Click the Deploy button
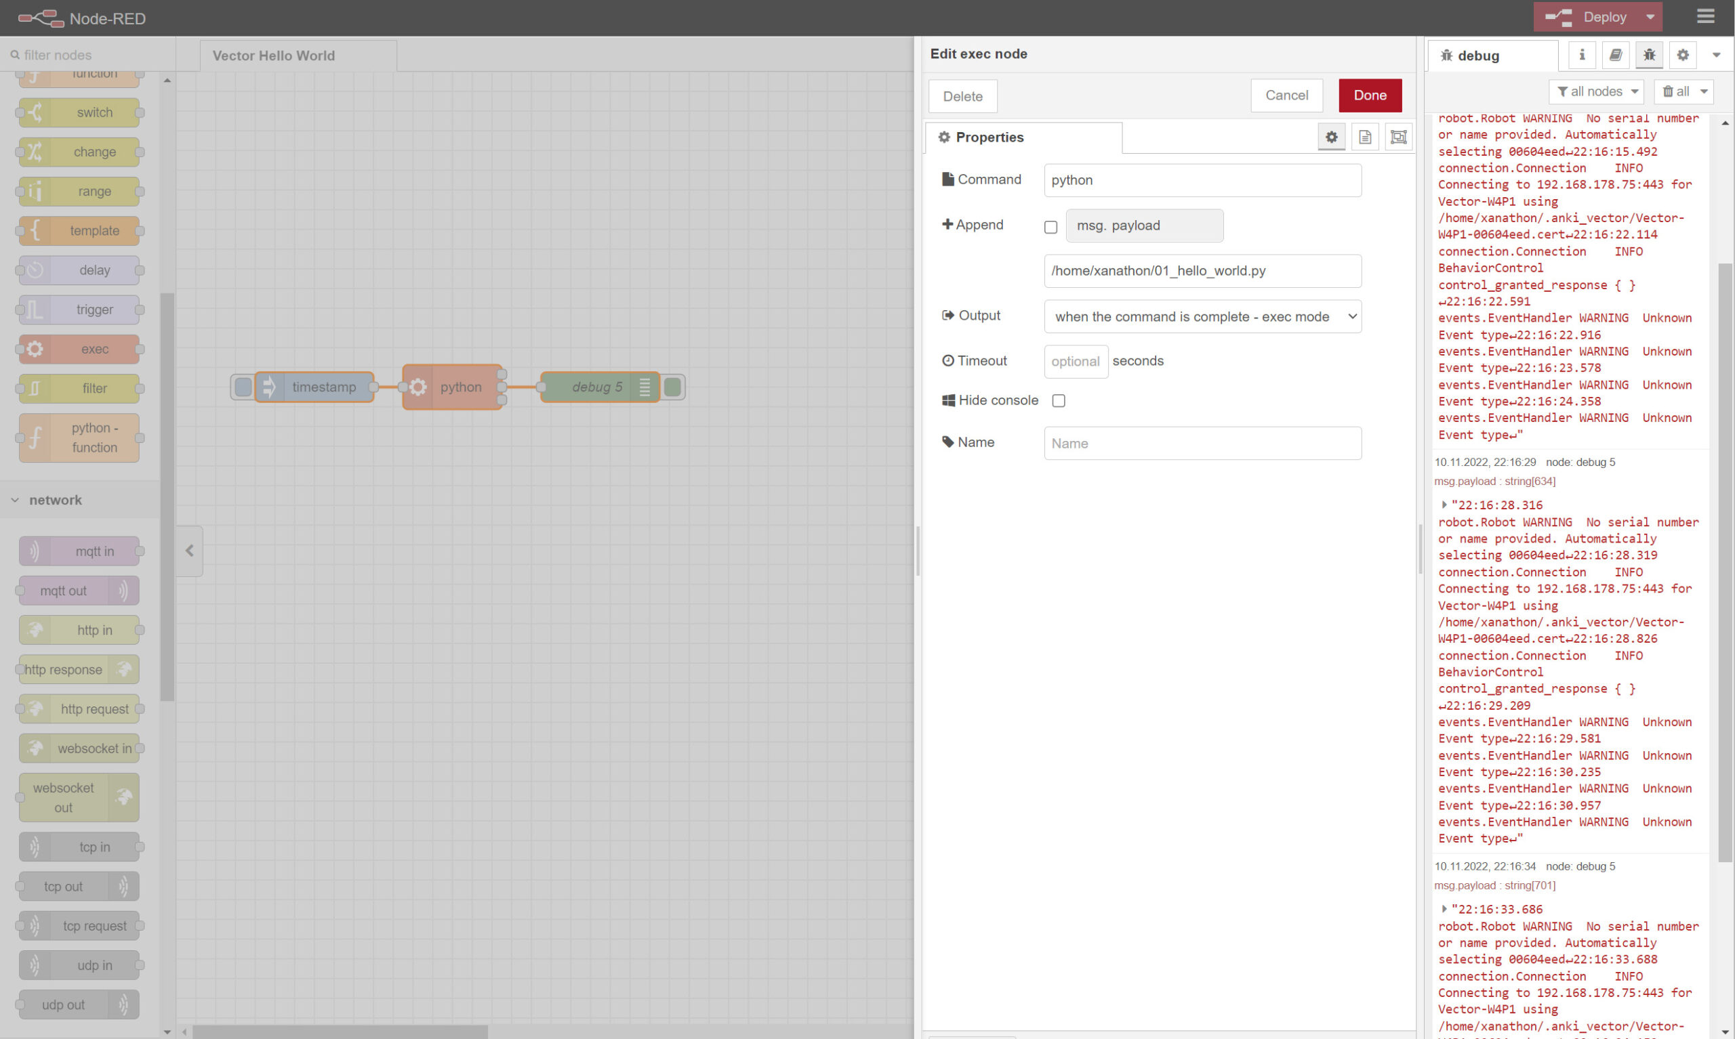 click(x=1586, y=17)
